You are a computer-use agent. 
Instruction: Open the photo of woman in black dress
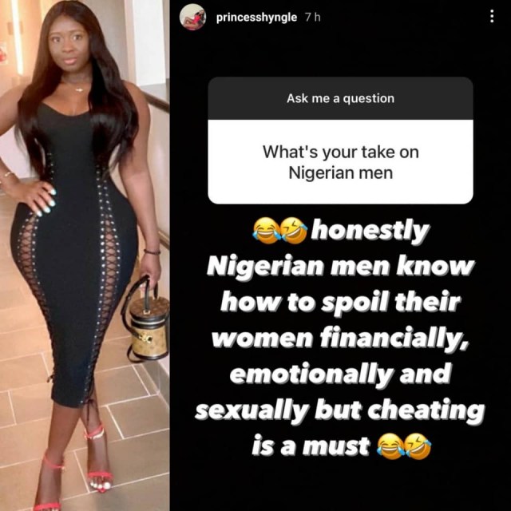tap(85, 255)
